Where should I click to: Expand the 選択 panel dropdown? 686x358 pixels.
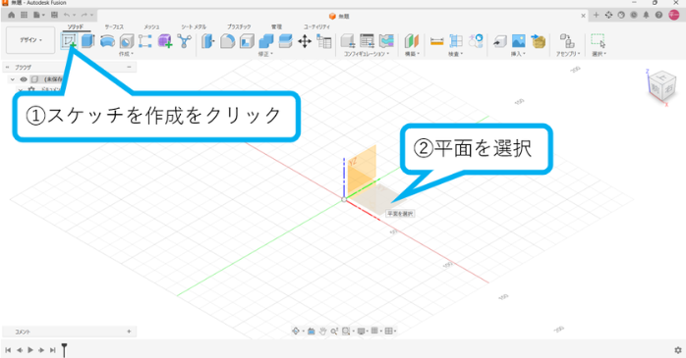tap(599, 54)
